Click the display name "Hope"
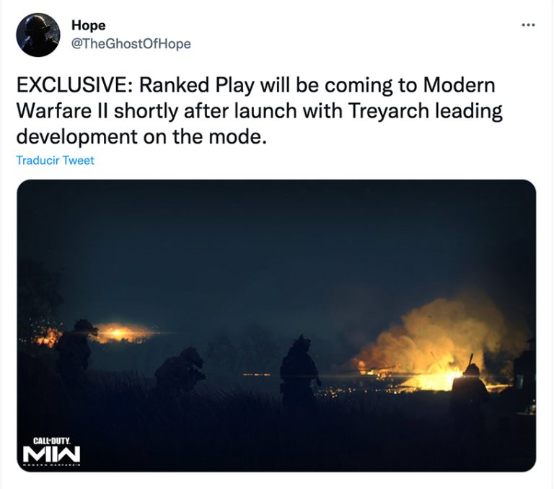 pyautogui.click(x=88, y=25)
